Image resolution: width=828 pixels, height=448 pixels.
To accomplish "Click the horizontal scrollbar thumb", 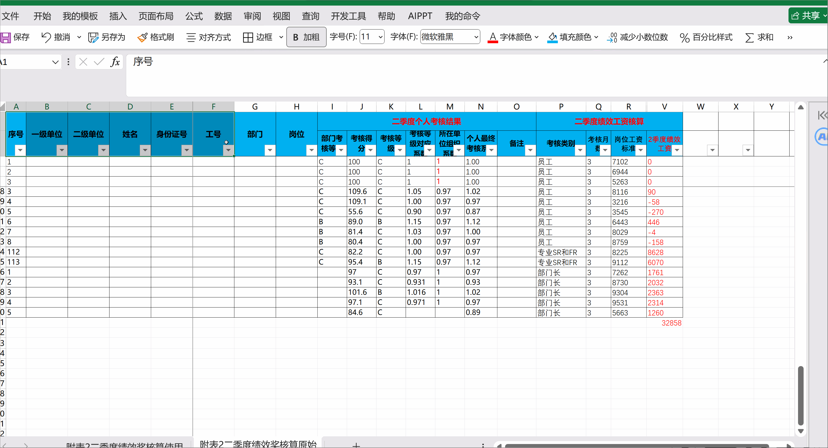I will (x=636, y=446).
